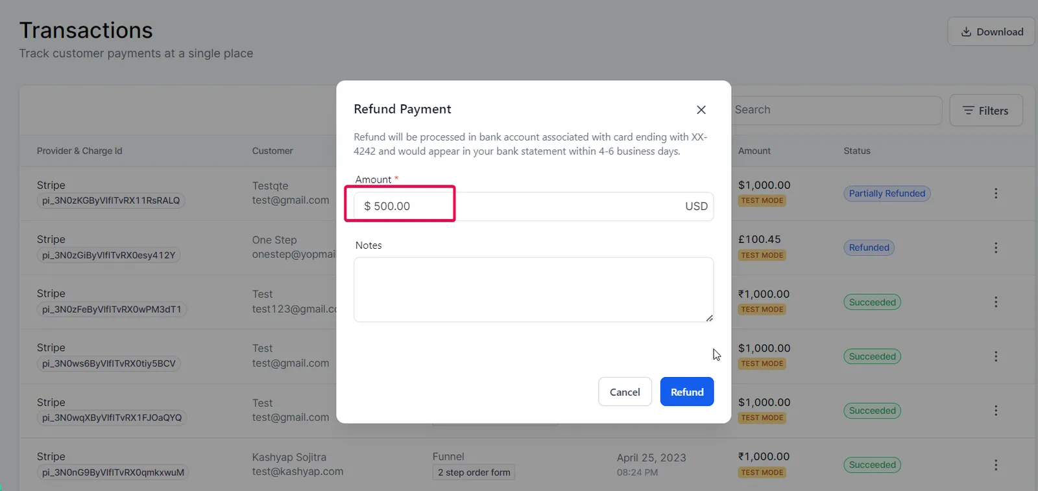
Task: Click the blue Refund button
Action: pos(686,392)
